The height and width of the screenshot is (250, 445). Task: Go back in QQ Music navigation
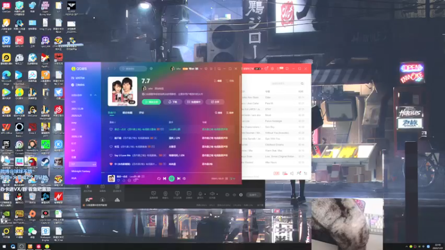click(108, 68)
